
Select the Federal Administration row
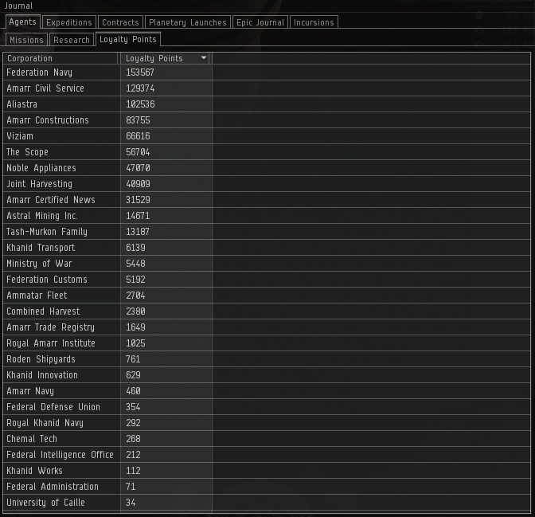pos(267,487)
